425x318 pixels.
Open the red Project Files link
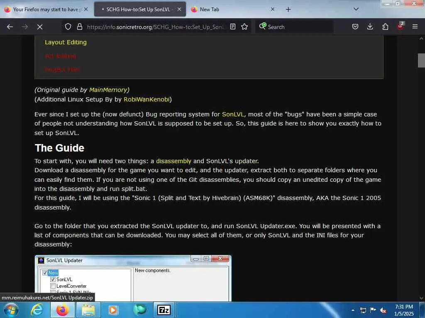[x=62, y=70]
